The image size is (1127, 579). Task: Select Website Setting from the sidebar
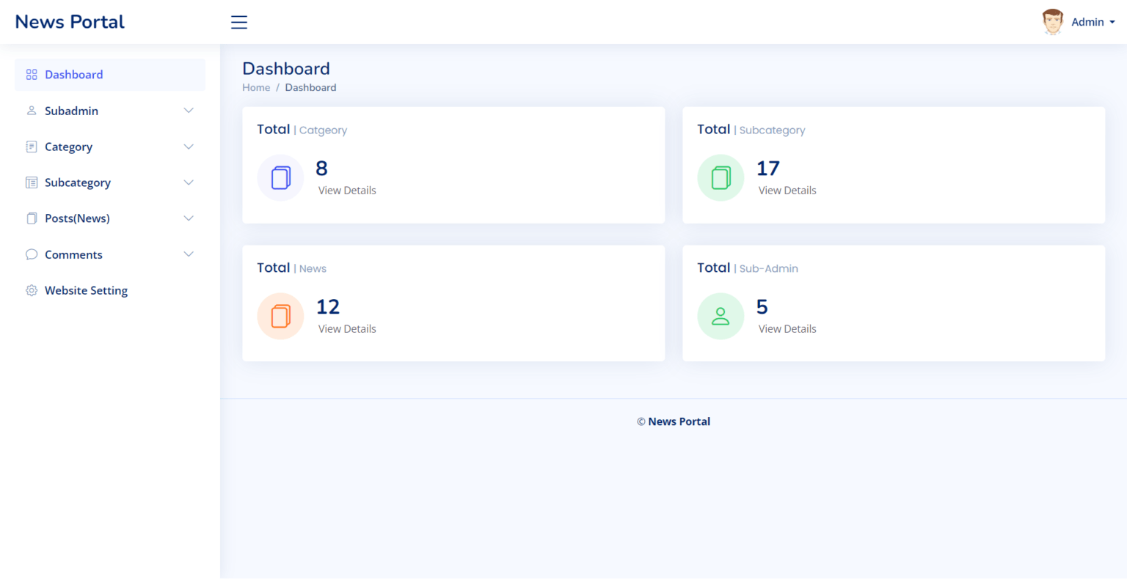pos(86,289)
